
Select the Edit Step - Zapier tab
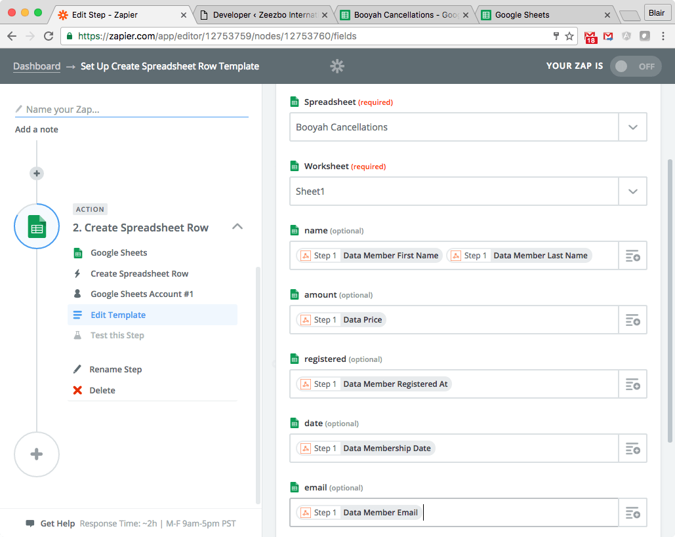point(123,15)
